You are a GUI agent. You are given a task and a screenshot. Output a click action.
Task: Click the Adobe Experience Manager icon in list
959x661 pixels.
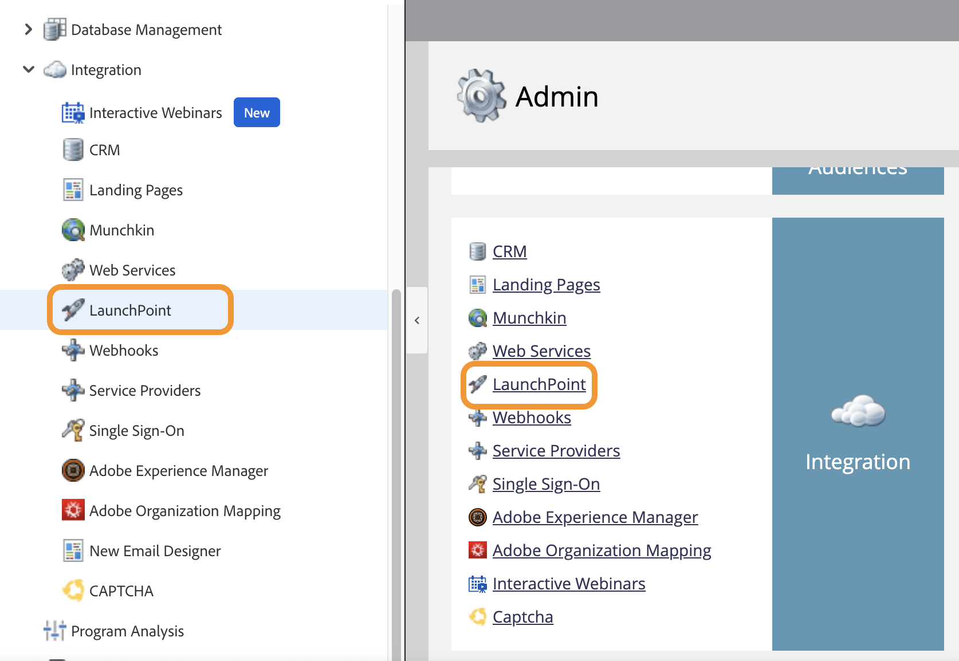click(x=477, y=517)
